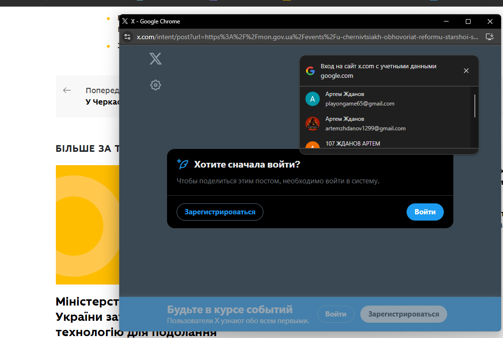
Task: Click the Google logo in sign-in popup
Action: [x=310, y=71]
